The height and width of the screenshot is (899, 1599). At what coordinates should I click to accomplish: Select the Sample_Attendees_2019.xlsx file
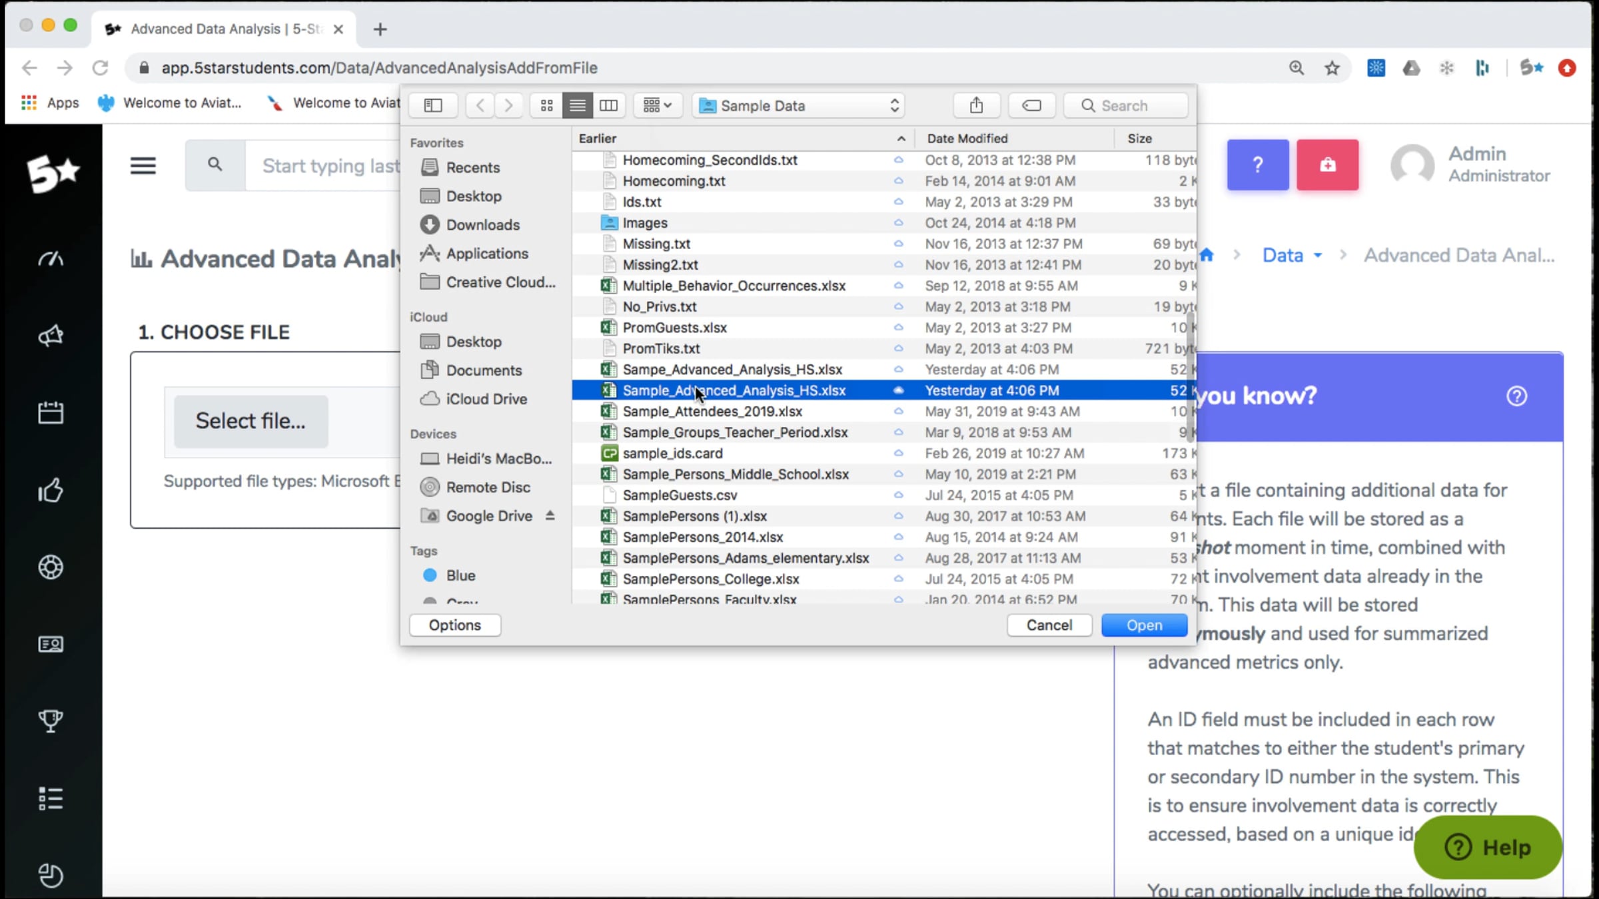click(712, 412)
